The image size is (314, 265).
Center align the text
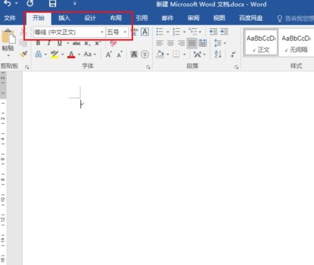pyautogui.click(x=170, y=43)
